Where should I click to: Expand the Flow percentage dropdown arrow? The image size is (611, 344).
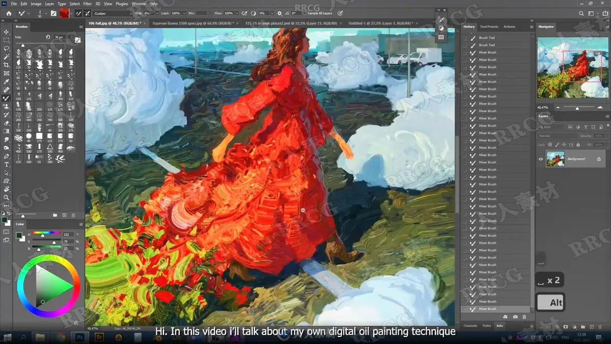236,13
